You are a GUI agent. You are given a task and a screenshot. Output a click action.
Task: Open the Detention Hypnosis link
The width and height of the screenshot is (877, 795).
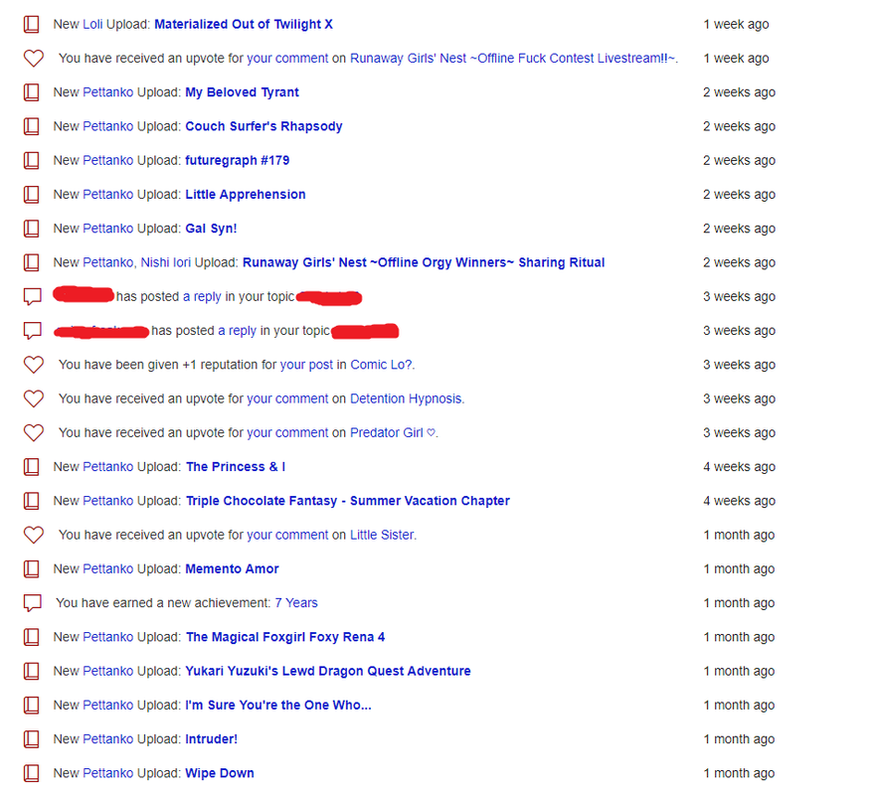(406, 398)
